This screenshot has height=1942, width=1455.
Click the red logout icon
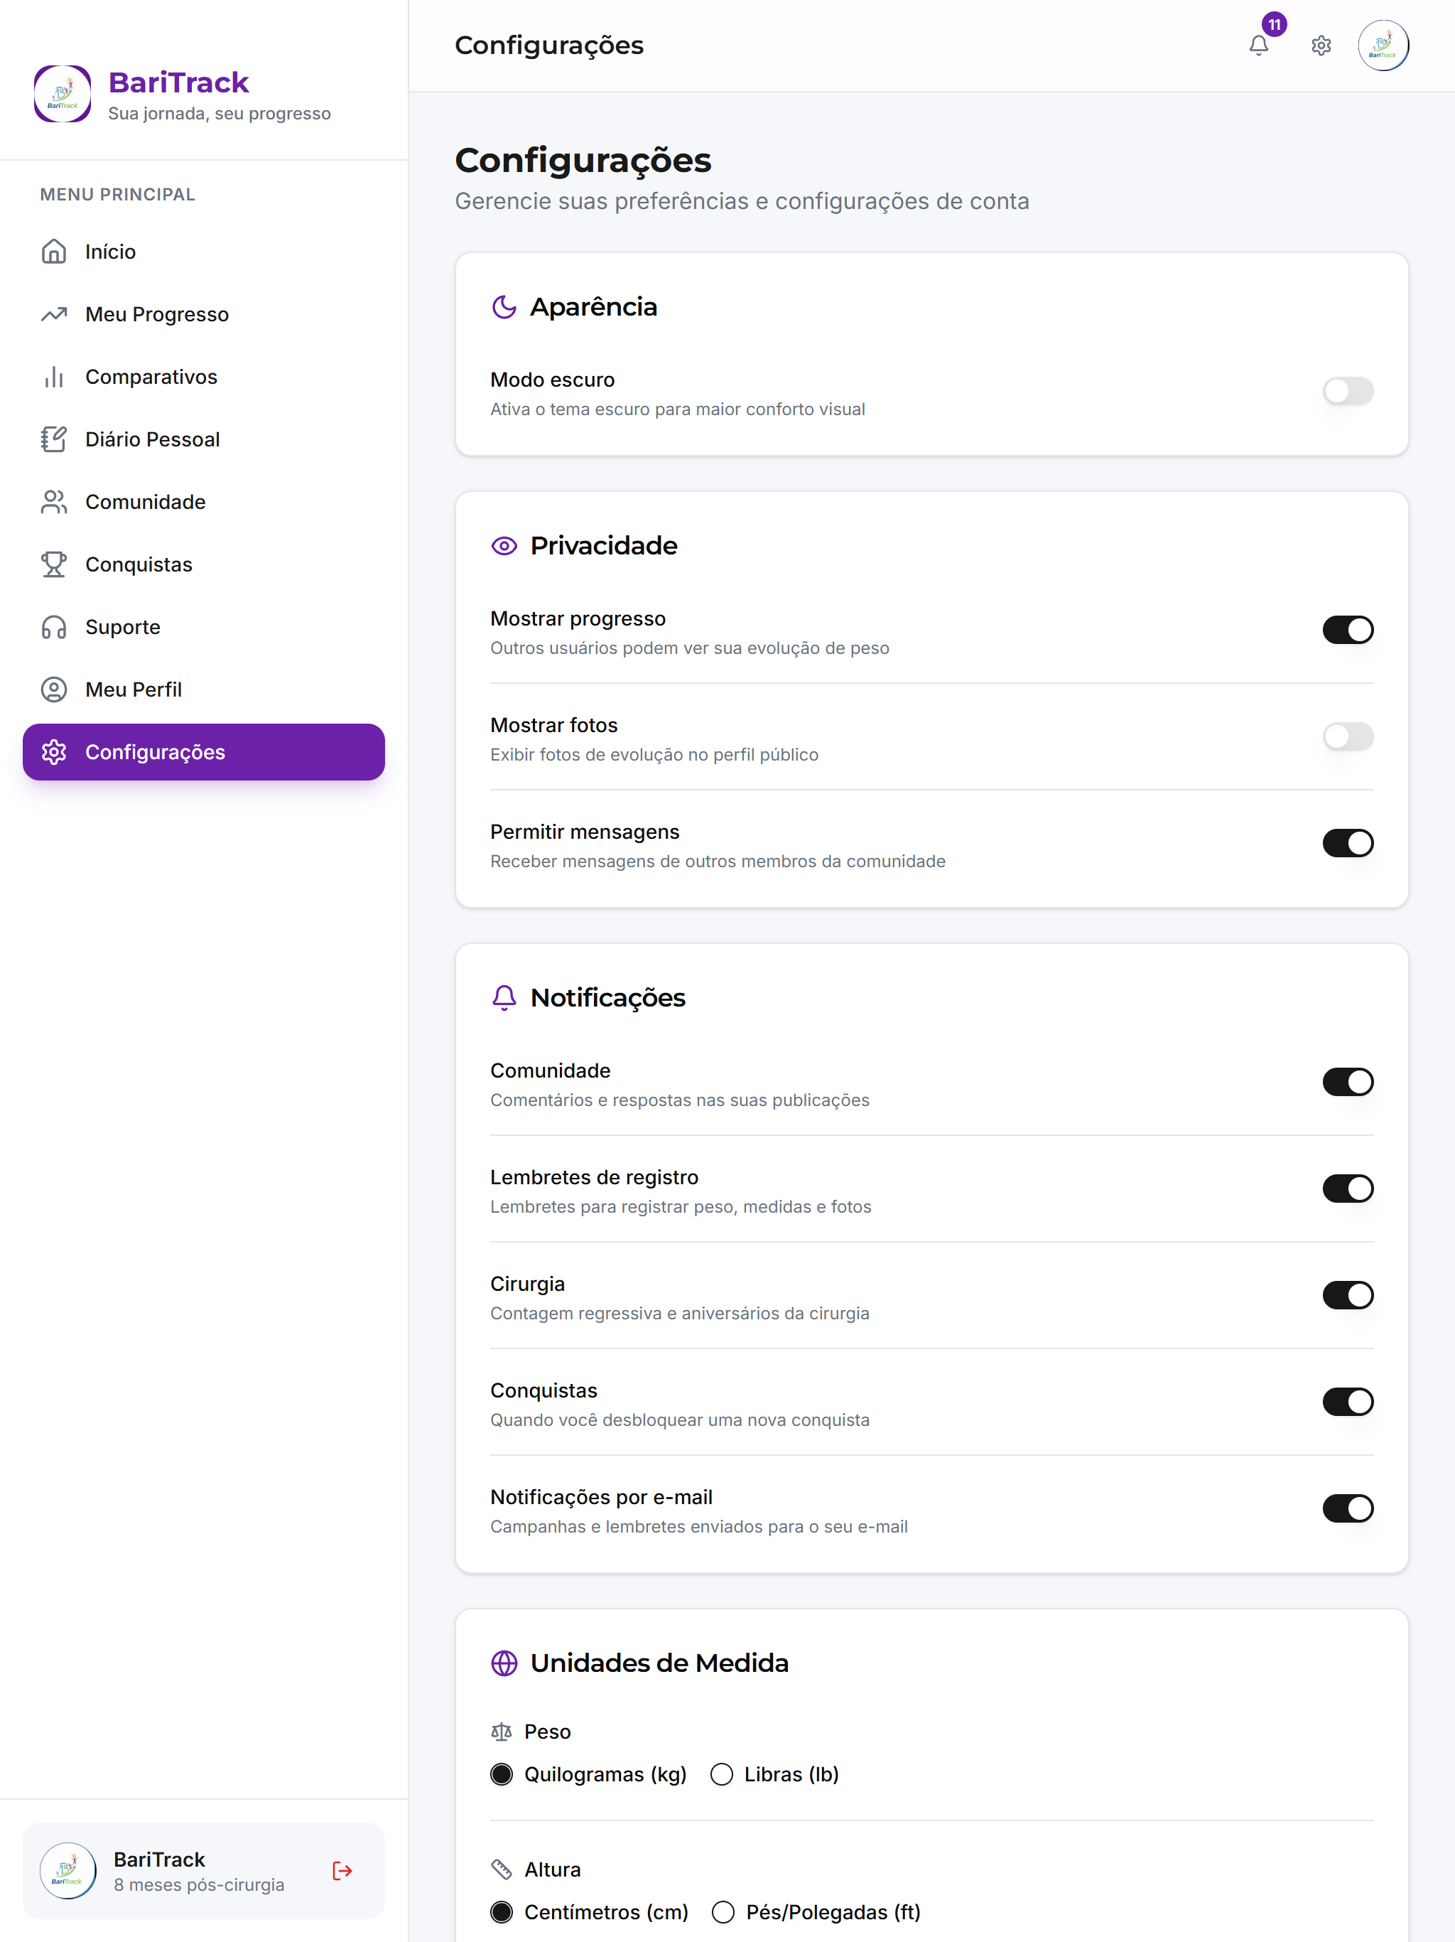342,1871
